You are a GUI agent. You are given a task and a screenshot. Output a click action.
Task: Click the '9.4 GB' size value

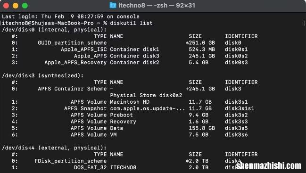198,115
